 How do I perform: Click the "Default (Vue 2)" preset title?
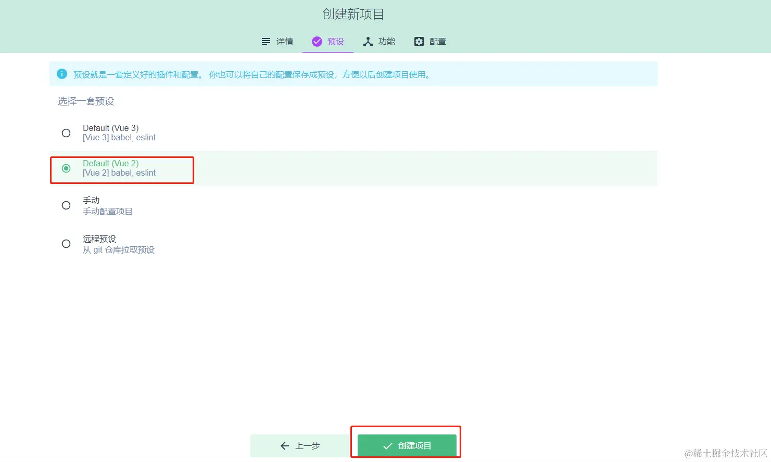click(111, 163)
